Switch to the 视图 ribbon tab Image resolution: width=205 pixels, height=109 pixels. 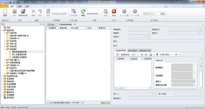click(20, 6)
